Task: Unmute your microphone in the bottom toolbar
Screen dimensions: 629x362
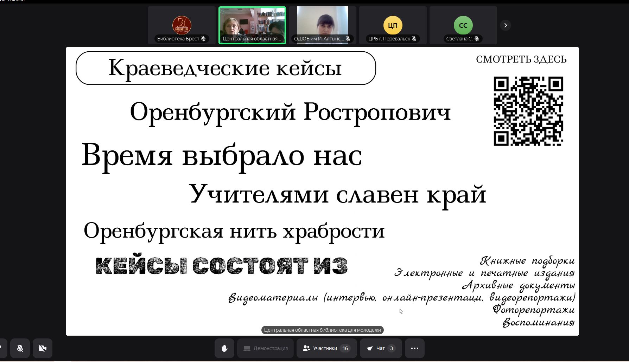Action: (20, 348)
